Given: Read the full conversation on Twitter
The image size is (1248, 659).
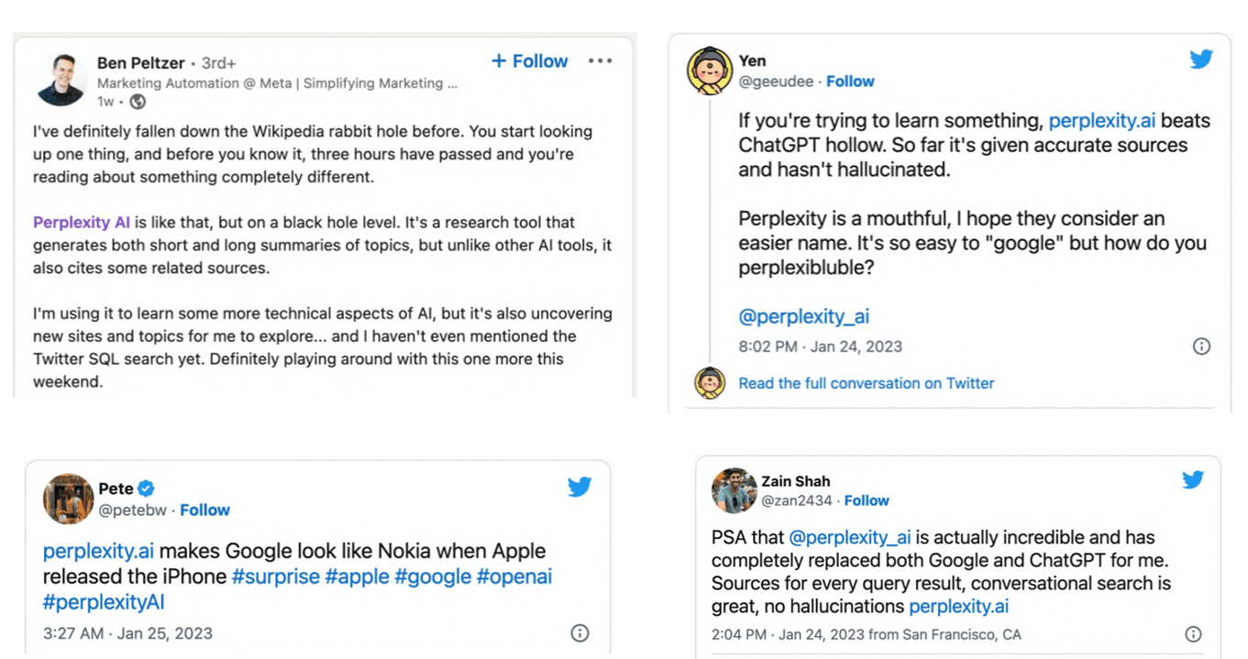Looking at the screenshot, I should pyautogui.click(x=866, y=383).
